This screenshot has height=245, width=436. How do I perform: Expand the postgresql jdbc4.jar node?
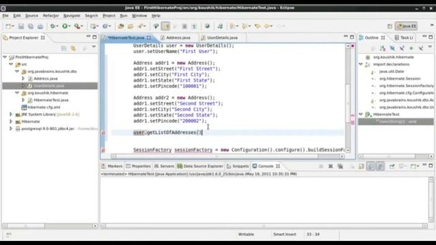click(x=11, y=129)
